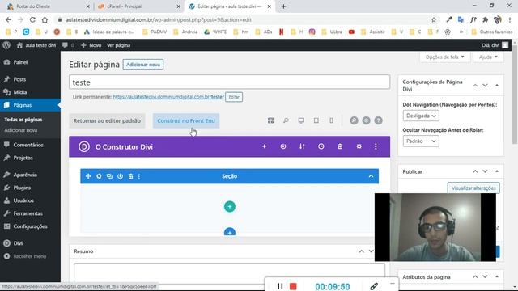
Task: Bookmark page with star icon
Action: click(434, 19)
